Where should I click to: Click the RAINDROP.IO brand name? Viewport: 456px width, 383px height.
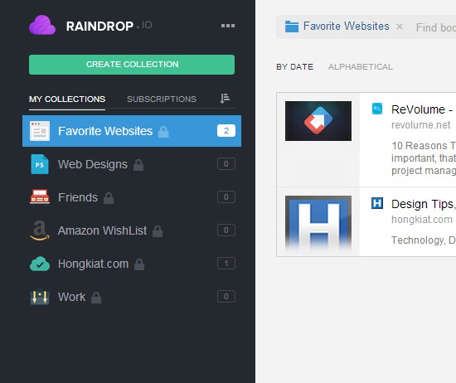click(109, 27)
